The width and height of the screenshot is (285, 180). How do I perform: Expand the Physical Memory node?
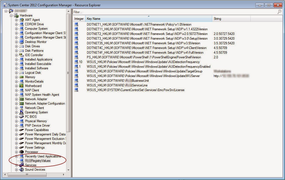16,121
